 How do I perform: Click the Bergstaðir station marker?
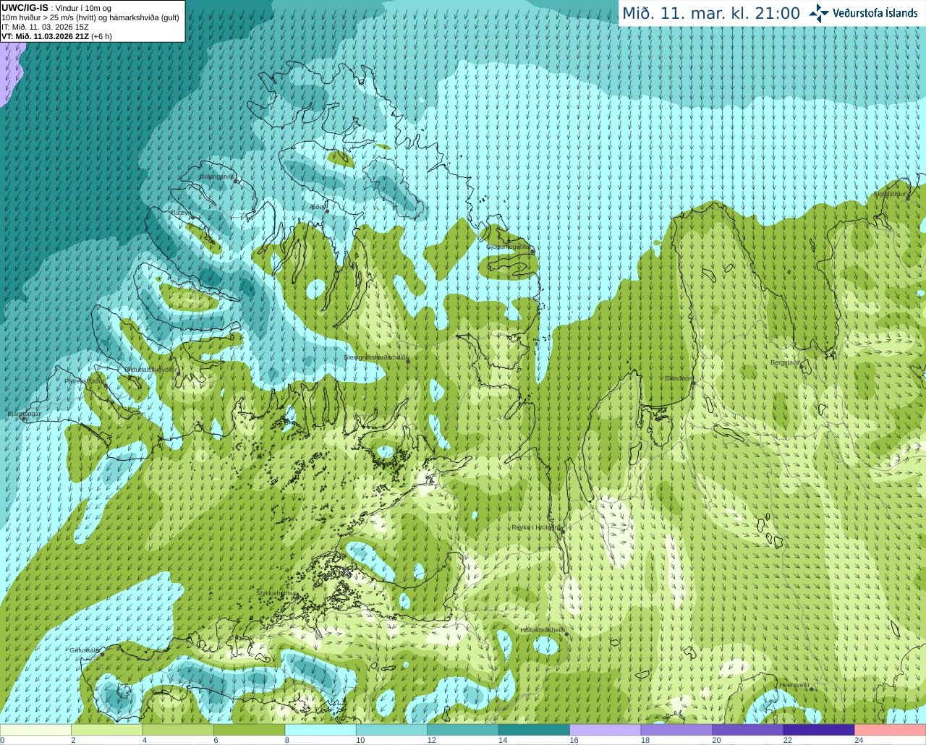[802, 367]
